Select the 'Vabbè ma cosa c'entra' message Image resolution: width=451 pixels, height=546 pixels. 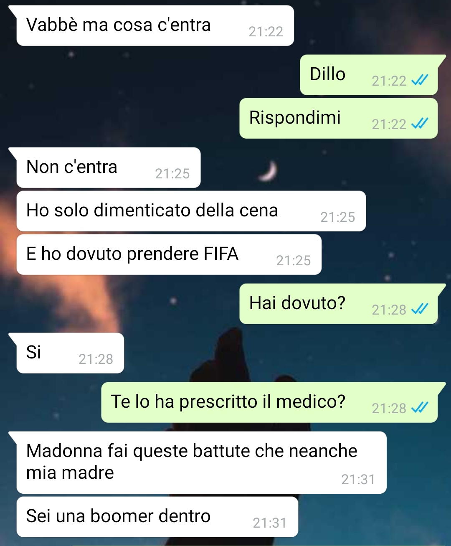[x=155, y=25]
